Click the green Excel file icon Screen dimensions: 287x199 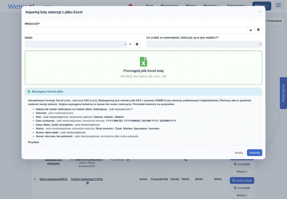coord(143,62)
